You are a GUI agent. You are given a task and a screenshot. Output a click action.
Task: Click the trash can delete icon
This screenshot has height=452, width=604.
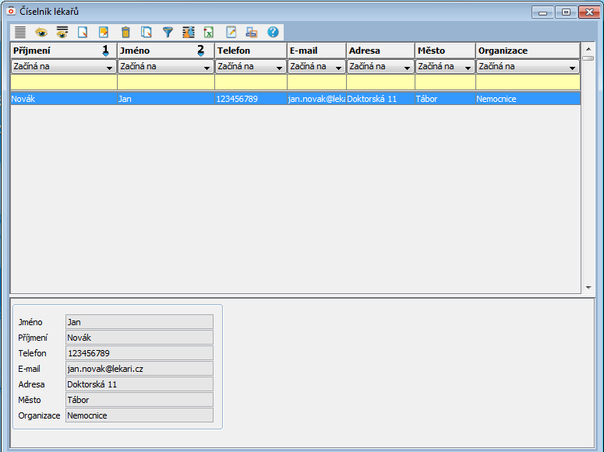point(125,32)
